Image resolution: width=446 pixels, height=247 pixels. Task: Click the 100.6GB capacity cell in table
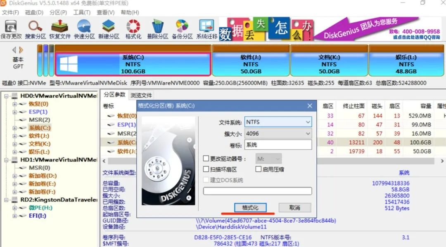(420, 142)
